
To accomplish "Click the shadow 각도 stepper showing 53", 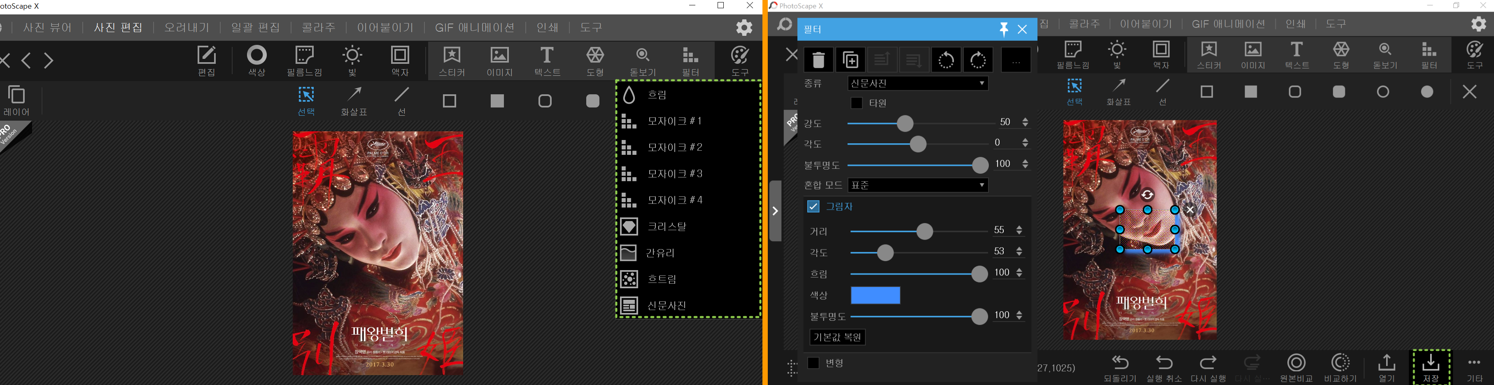I will point(1020,252).
